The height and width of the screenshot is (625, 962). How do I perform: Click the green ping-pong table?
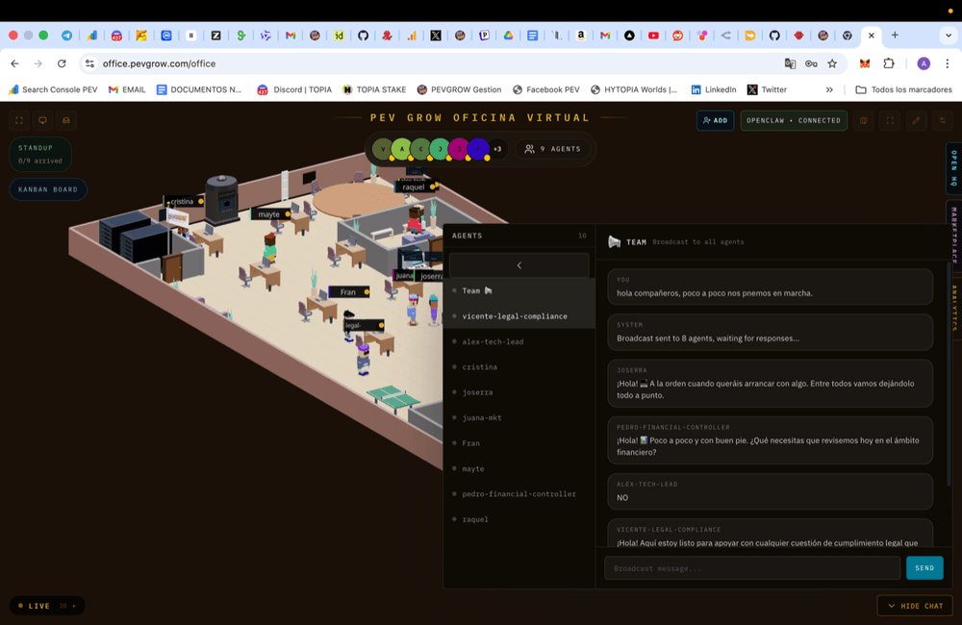[392, 395]
